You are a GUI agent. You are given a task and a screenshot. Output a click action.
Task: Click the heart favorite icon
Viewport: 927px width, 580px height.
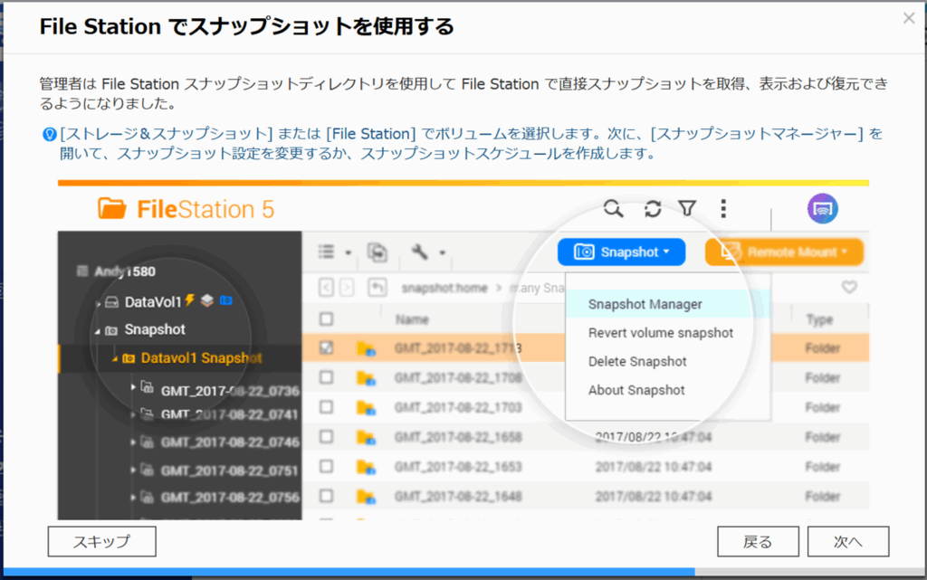coord(848,288)
